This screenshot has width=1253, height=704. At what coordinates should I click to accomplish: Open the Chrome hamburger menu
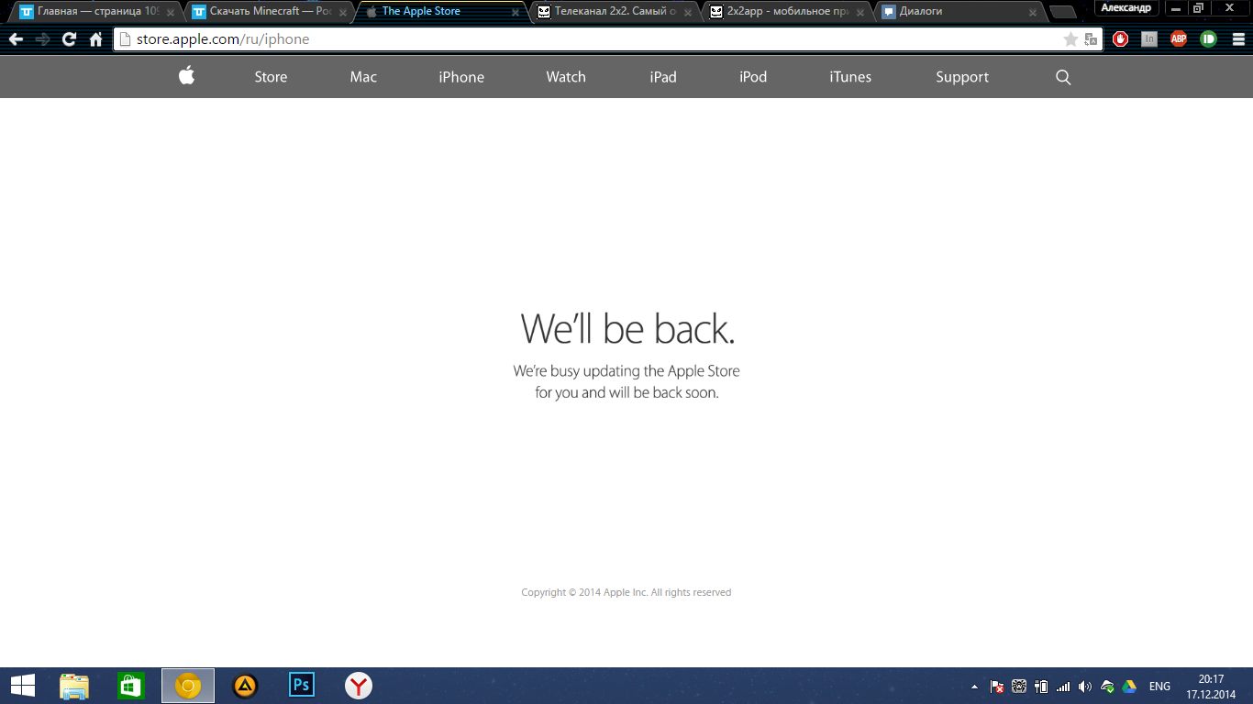tap(1237, 39)
